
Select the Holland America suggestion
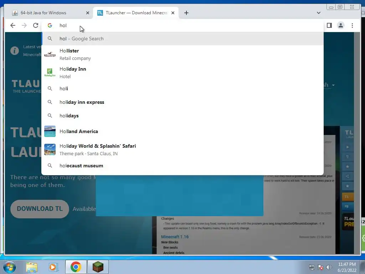182,131
